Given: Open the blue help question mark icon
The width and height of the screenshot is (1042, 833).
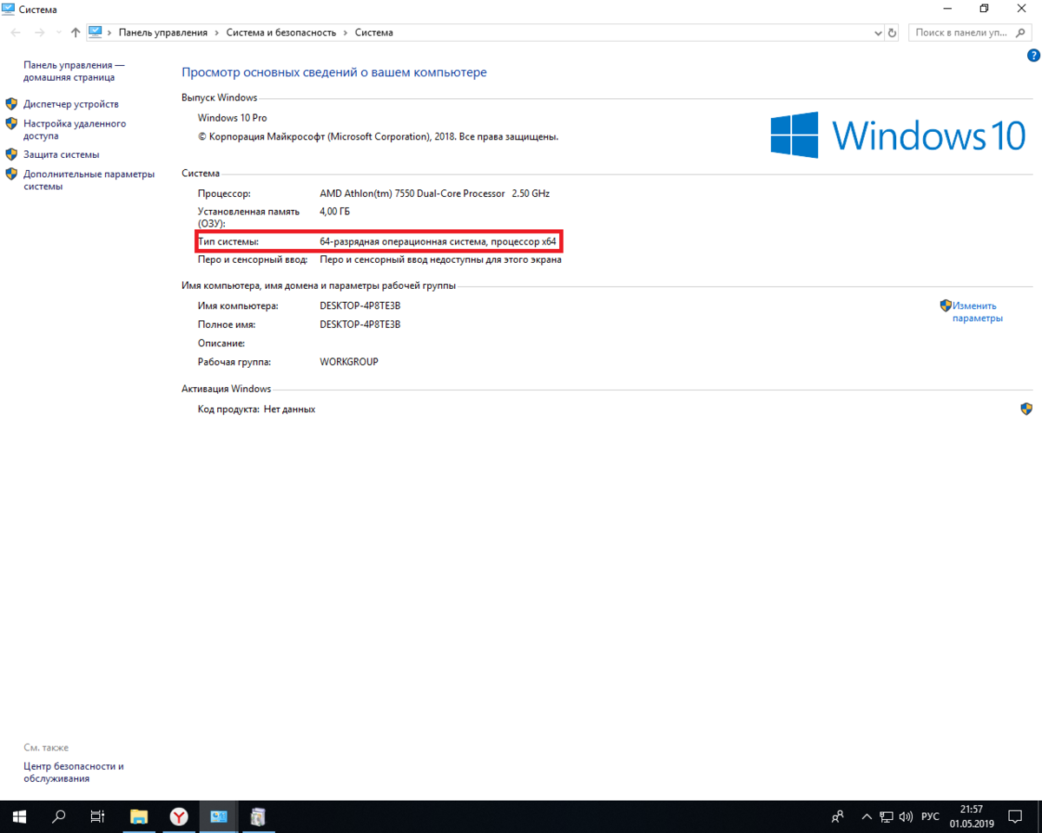Looking at the screenshot, I should point(1033,55).
